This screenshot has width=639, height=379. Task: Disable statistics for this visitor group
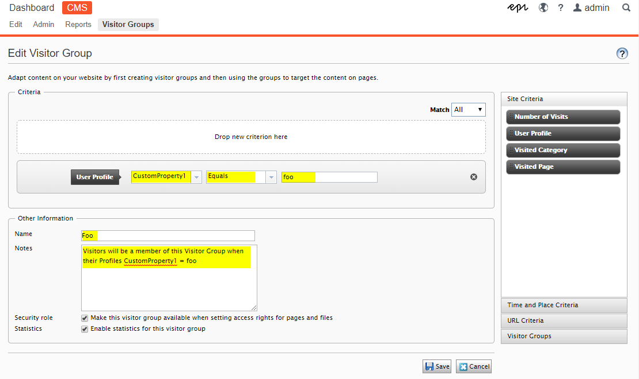tap(84, 328)
